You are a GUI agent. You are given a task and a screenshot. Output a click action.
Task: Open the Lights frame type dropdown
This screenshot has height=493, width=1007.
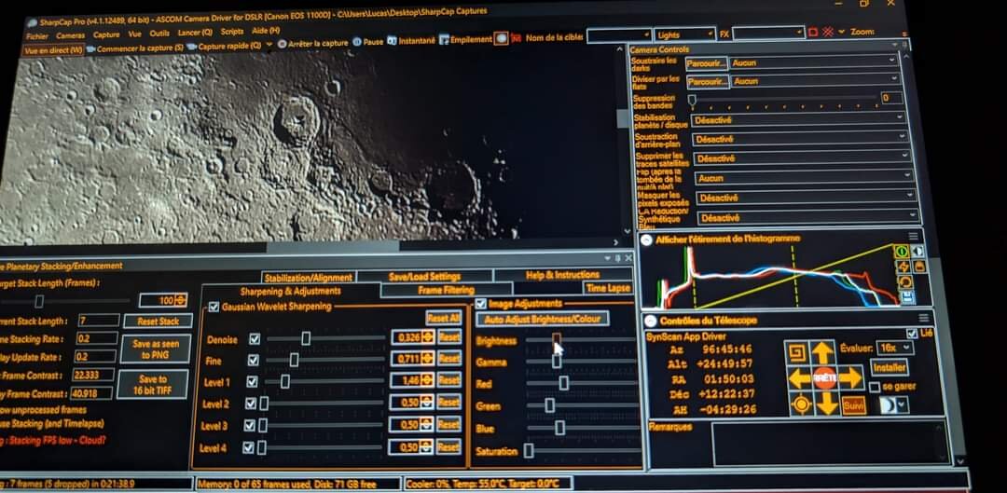point(684,34)
